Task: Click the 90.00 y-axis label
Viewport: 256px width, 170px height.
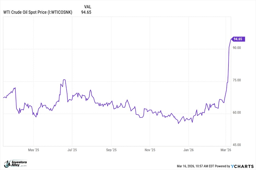Action: 237,48
